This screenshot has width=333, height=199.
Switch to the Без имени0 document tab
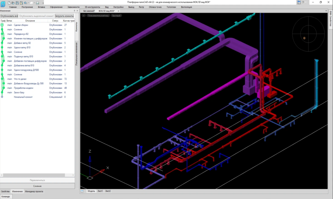89,10
